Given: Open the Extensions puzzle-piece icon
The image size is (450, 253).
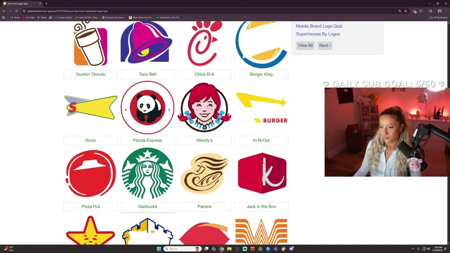Looking at the screenshot, I should [421, 11].
